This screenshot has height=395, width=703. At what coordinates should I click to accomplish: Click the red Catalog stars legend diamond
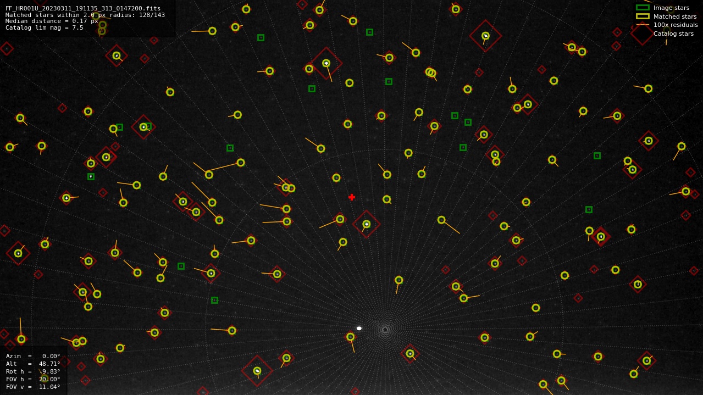pos(643,34)
